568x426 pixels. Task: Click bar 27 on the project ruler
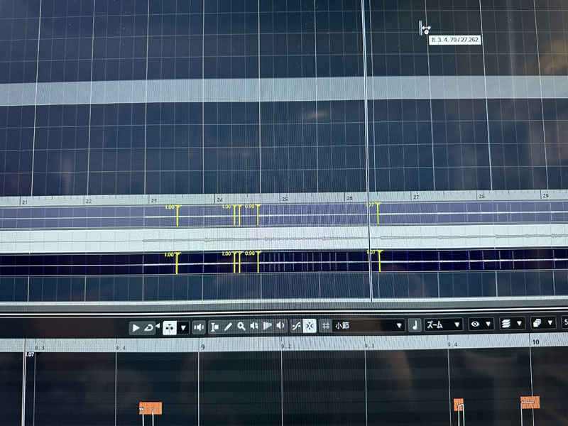[x=416, y=197]
